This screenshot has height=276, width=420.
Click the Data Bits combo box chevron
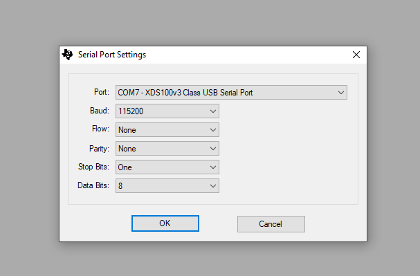pos(213,186)
